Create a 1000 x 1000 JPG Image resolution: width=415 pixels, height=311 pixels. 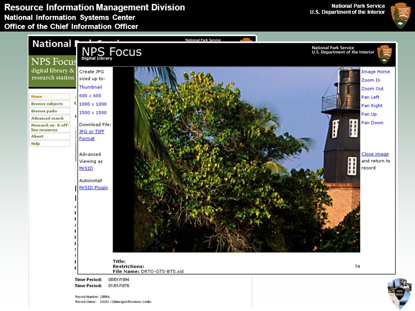(93, 104)
